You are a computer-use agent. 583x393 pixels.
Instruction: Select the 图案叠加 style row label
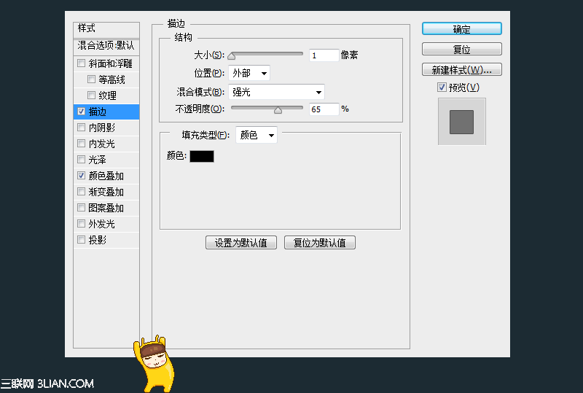click(106, 208)
